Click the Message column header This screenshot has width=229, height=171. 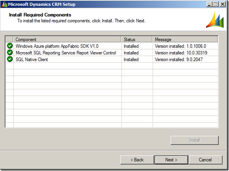coord(185,40)
